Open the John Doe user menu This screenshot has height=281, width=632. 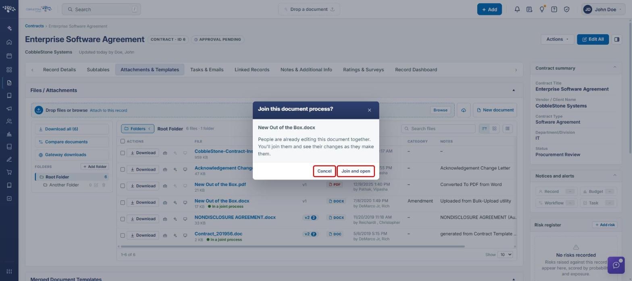603,9
